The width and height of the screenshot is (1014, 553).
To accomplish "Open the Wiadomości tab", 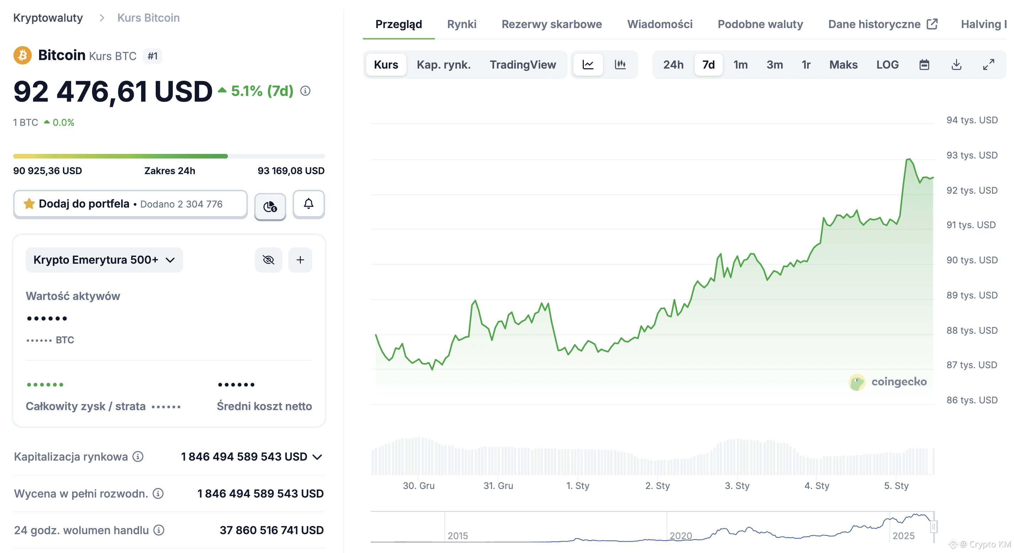I will [660, 25].
